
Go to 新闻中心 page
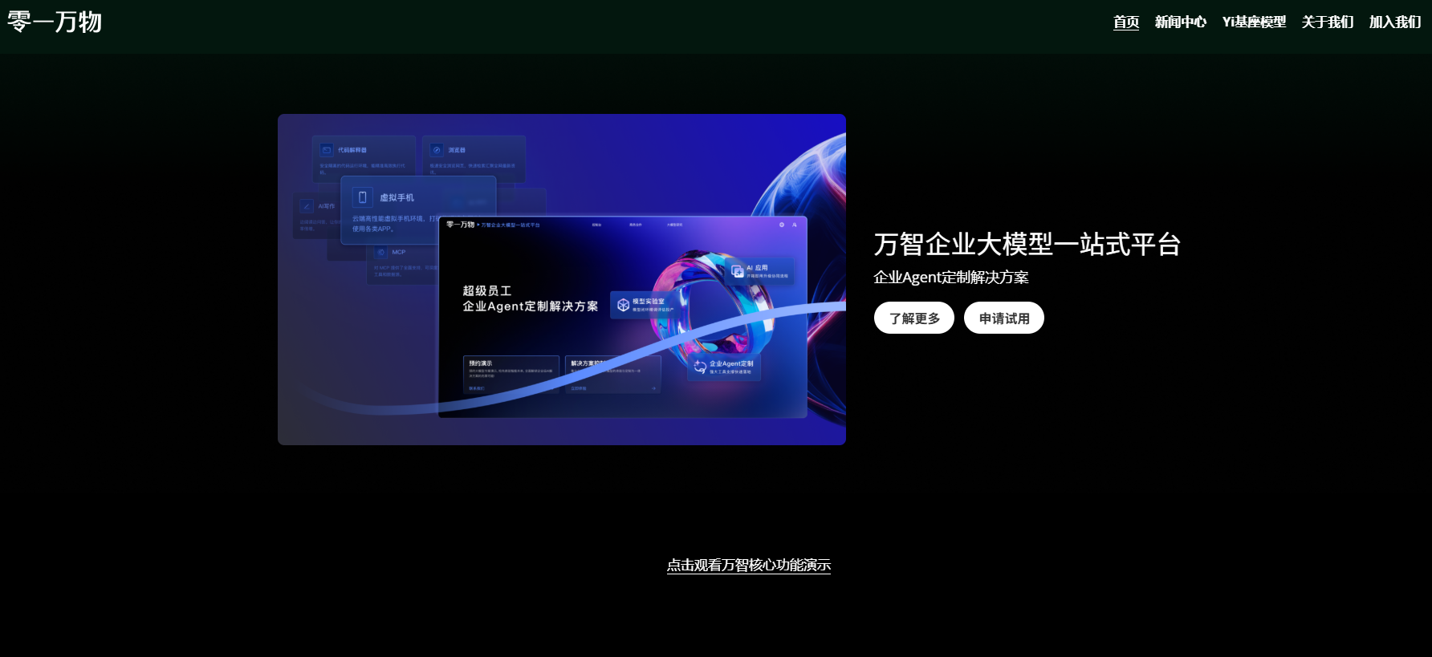(1181, 22)
